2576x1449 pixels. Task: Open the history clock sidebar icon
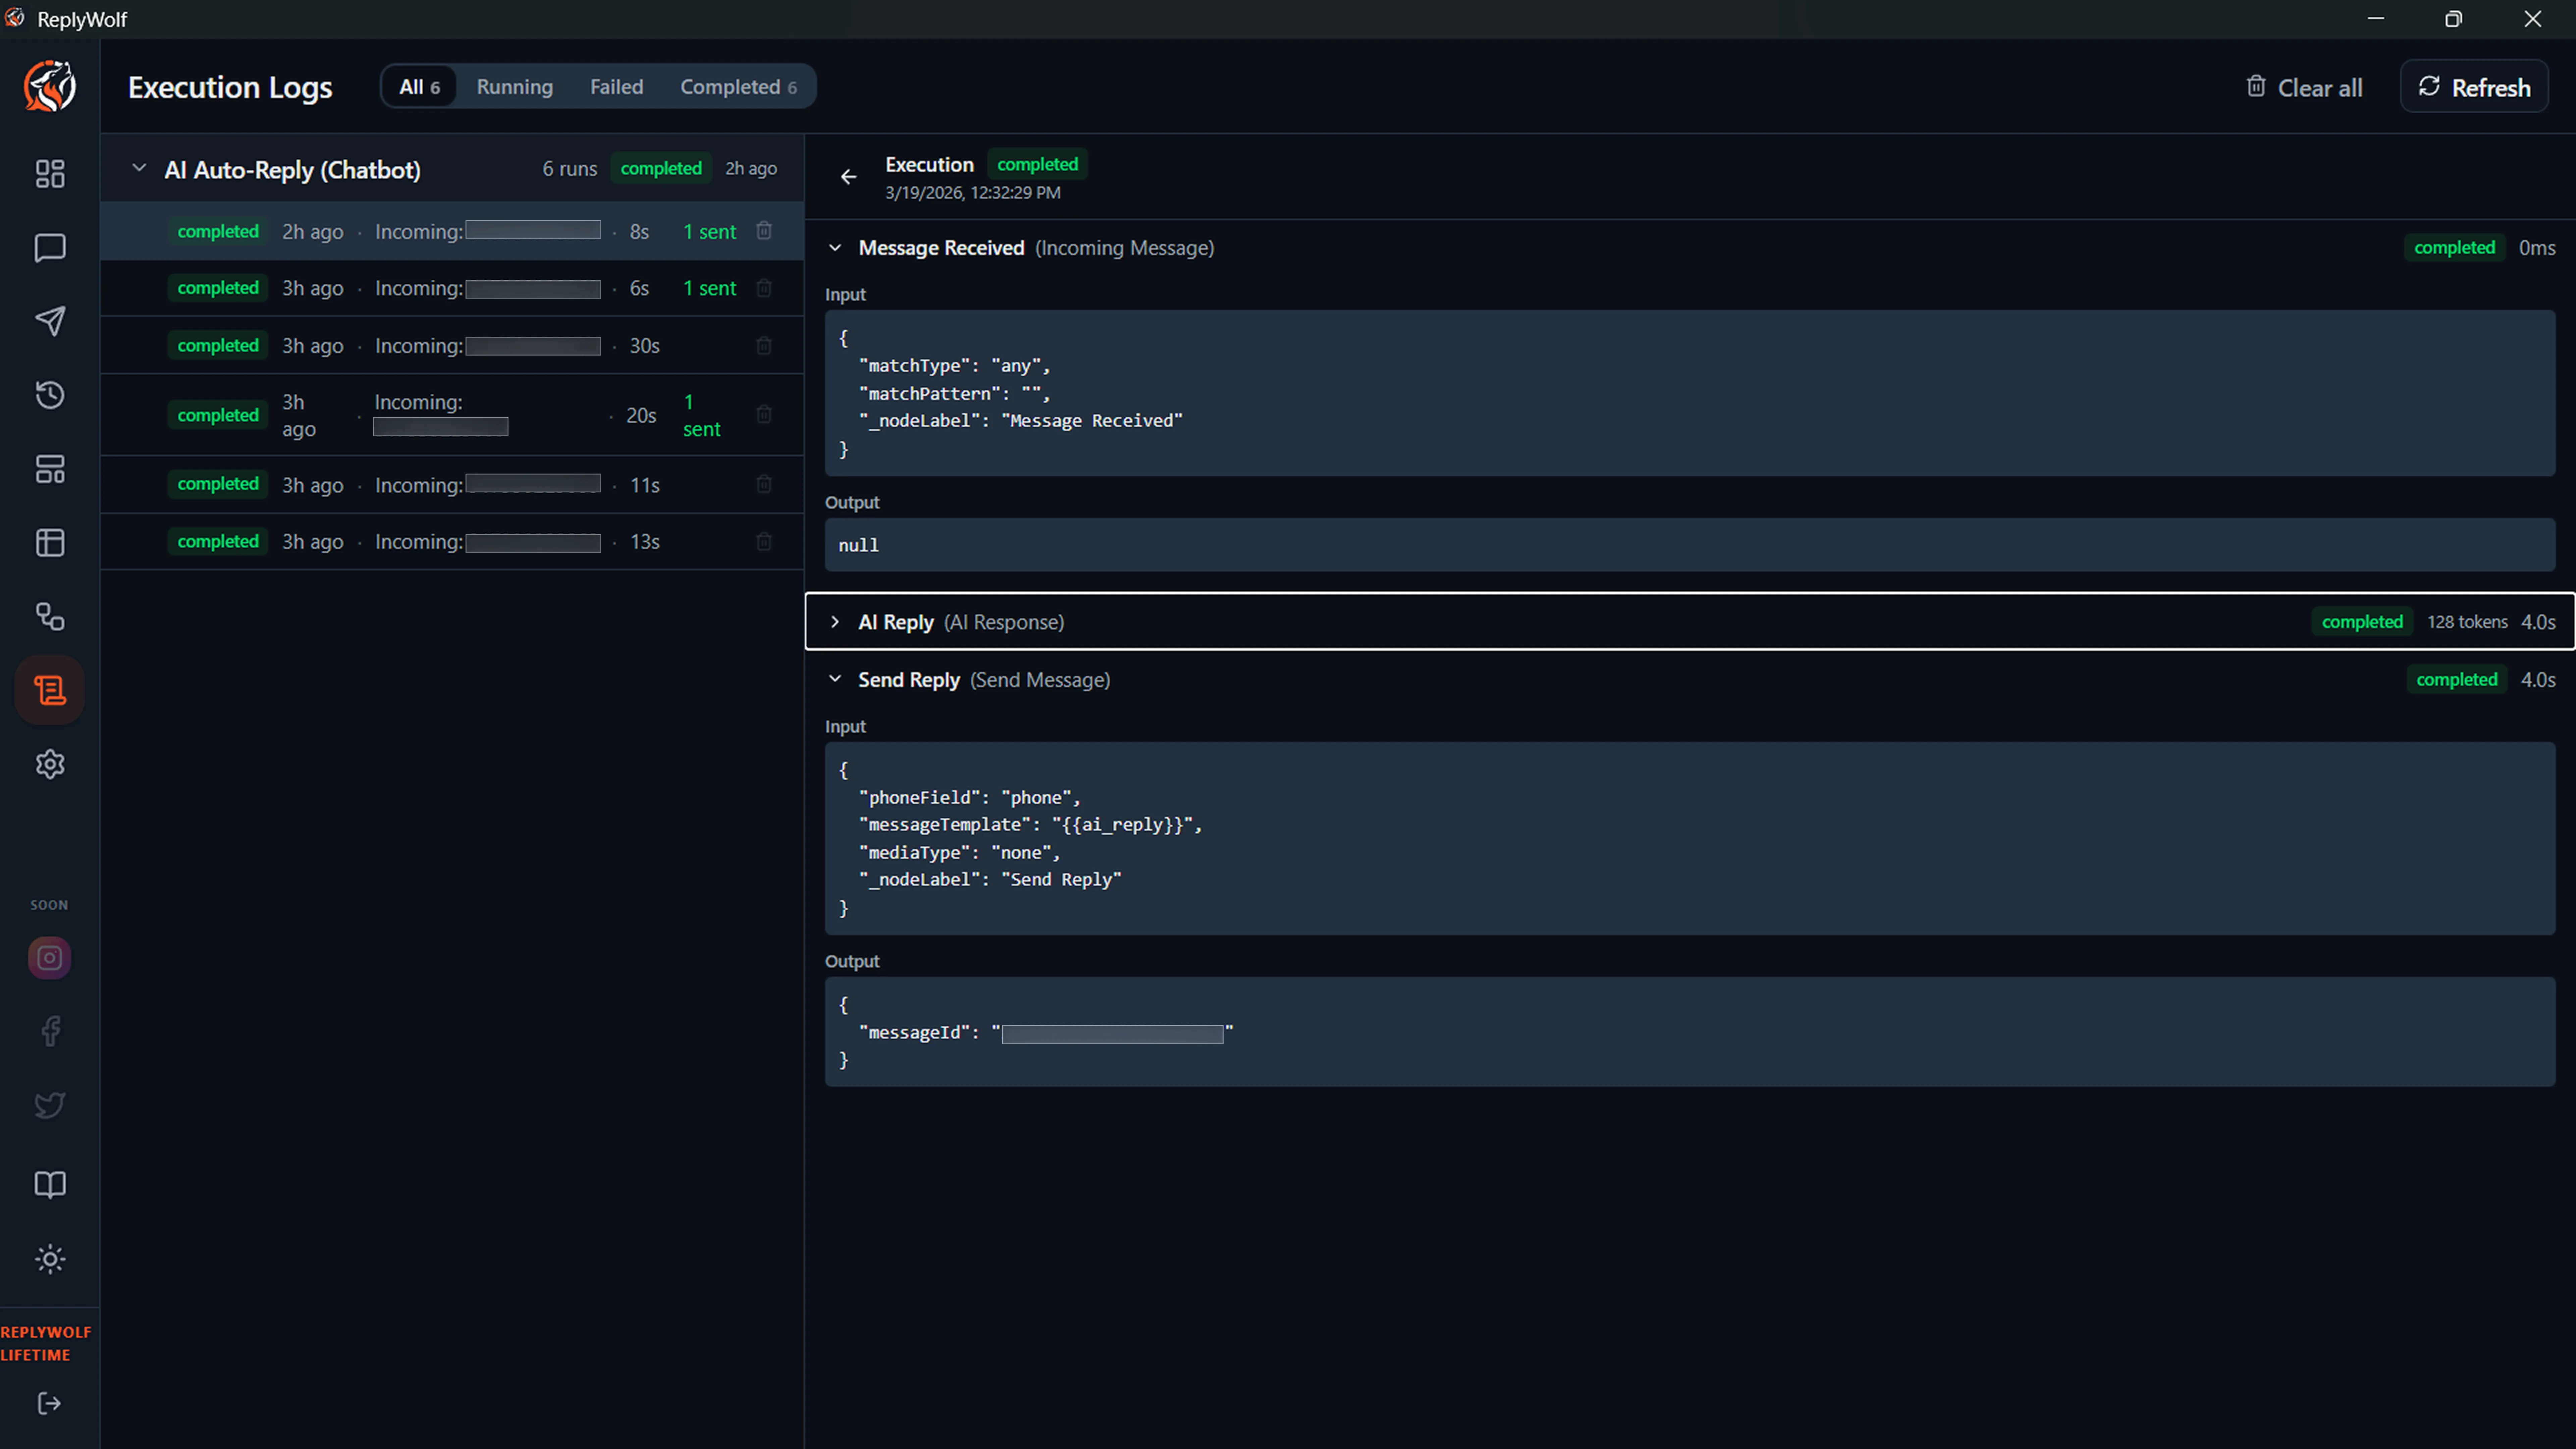tap(50, 395)
